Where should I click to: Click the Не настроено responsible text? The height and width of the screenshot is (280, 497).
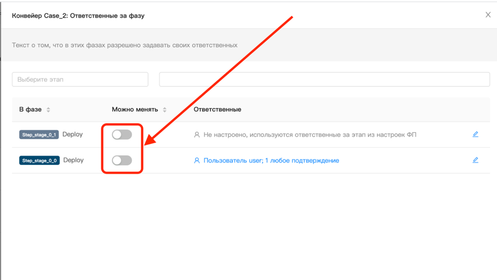pos(309,134)
